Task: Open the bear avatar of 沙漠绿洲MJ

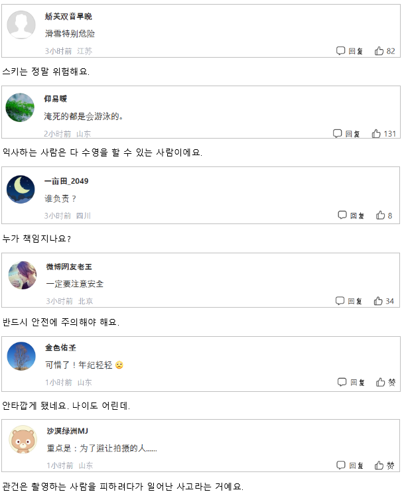Action: tap(23, 440)
